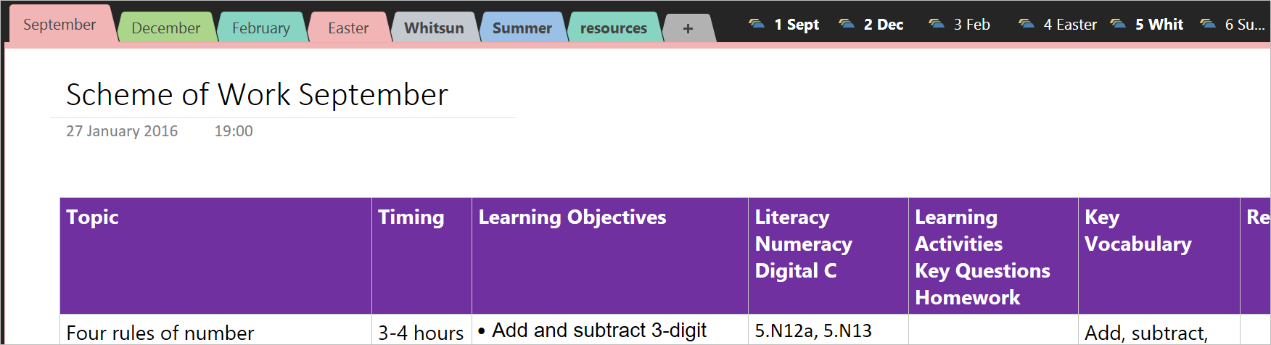Add a new section with the plus tab

pos(688,28)
